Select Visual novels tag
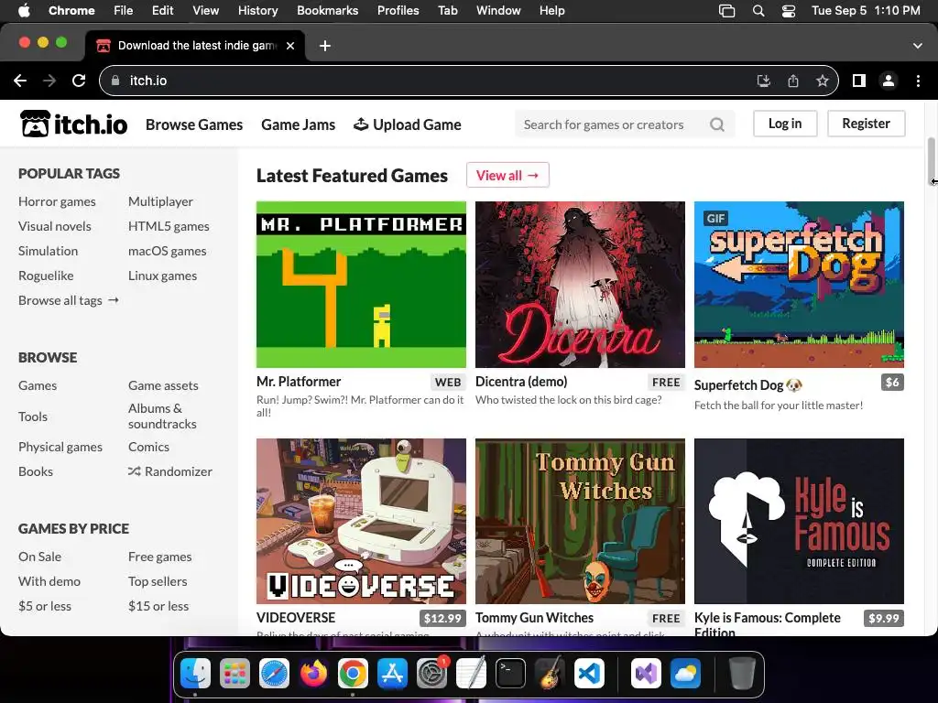The width and height of the screenshot is (938, 703). coord(54,226)
